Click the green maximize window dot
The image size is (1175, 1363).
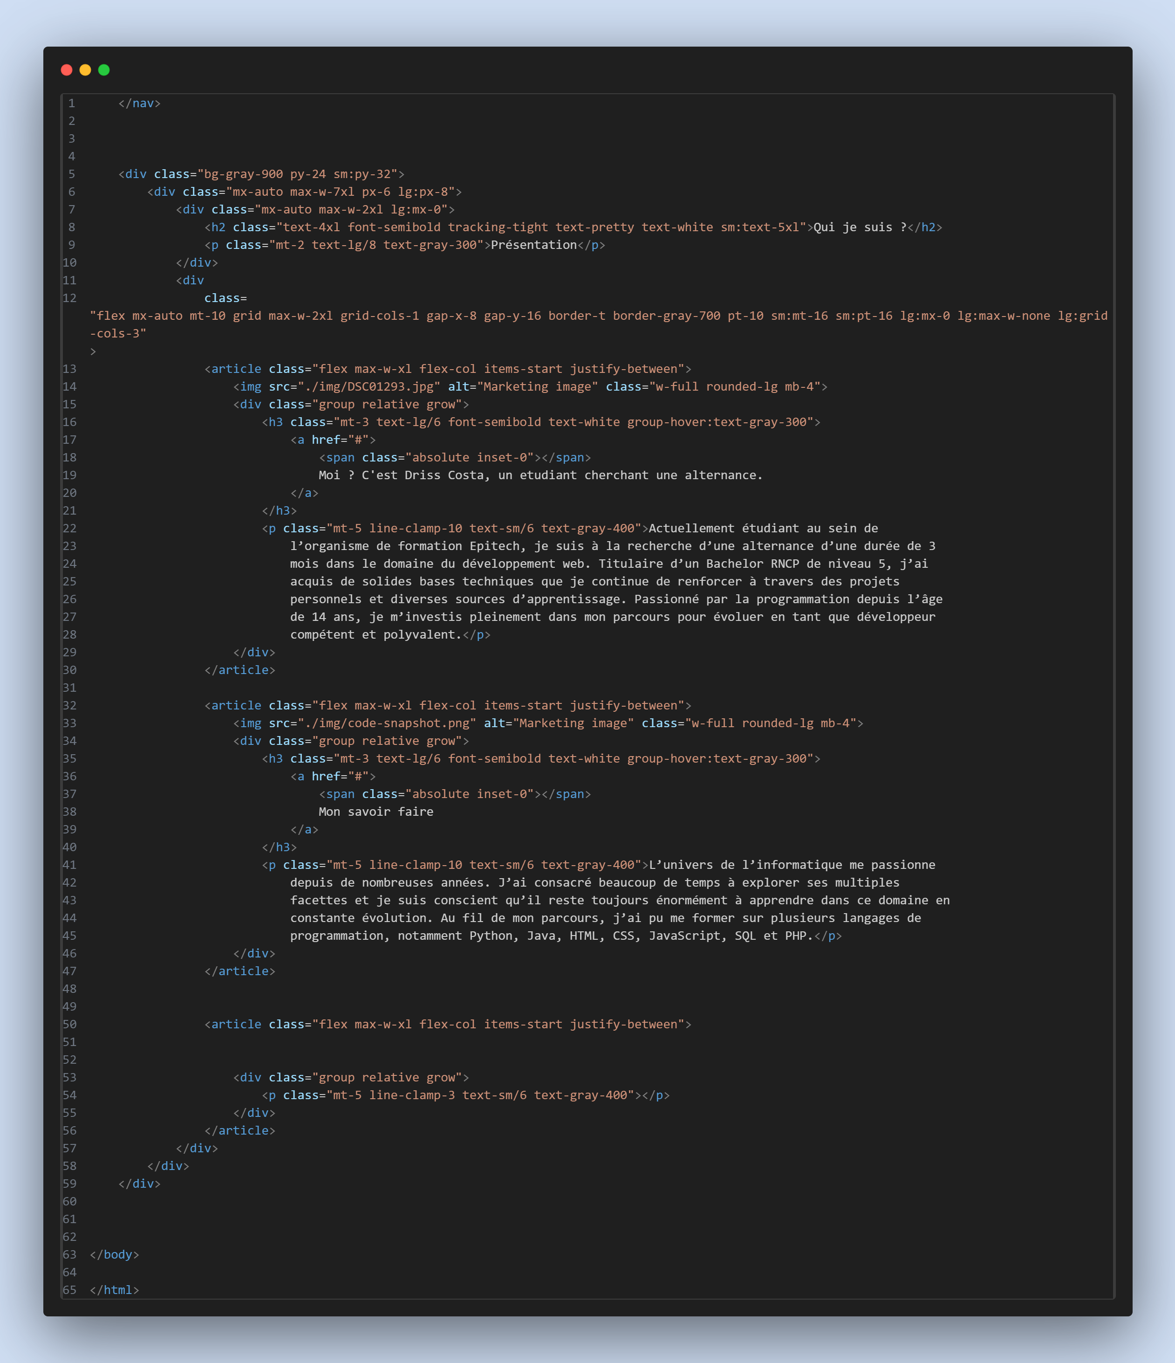point(104,70)
